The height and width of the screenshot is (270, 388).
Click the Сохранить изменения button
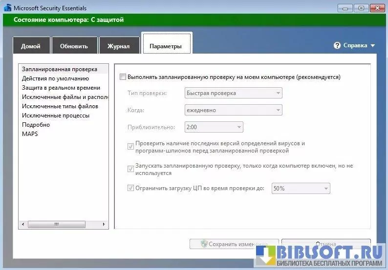click(234, 244)
